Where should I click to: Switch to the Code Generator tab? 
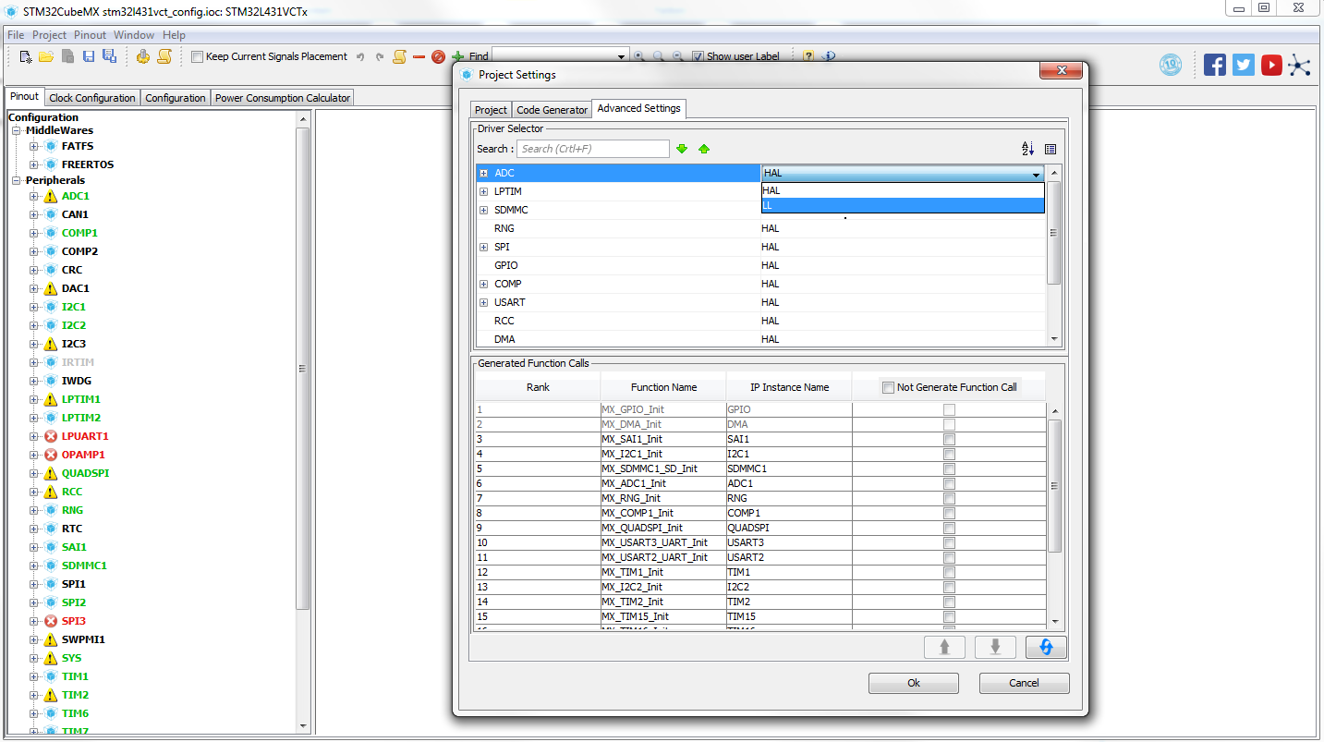coord(552,110)
